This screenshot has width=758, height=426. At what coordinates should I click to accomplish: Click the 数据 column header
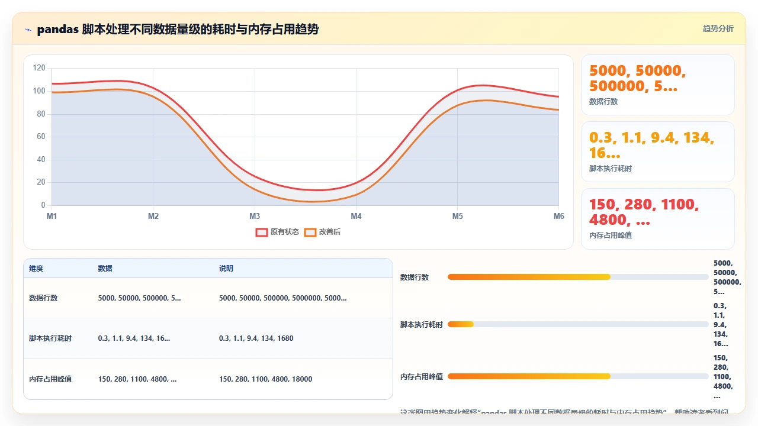(105, 269)
